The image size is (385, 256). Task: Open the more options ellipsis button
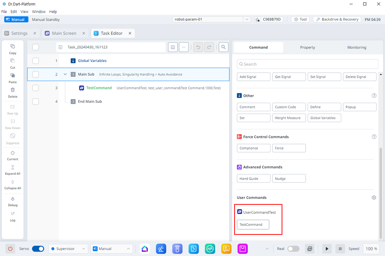click(184, 47)
